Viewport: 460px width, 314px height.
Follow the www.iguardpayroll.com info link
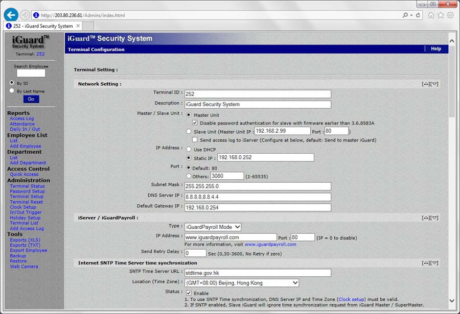(270, 244)
